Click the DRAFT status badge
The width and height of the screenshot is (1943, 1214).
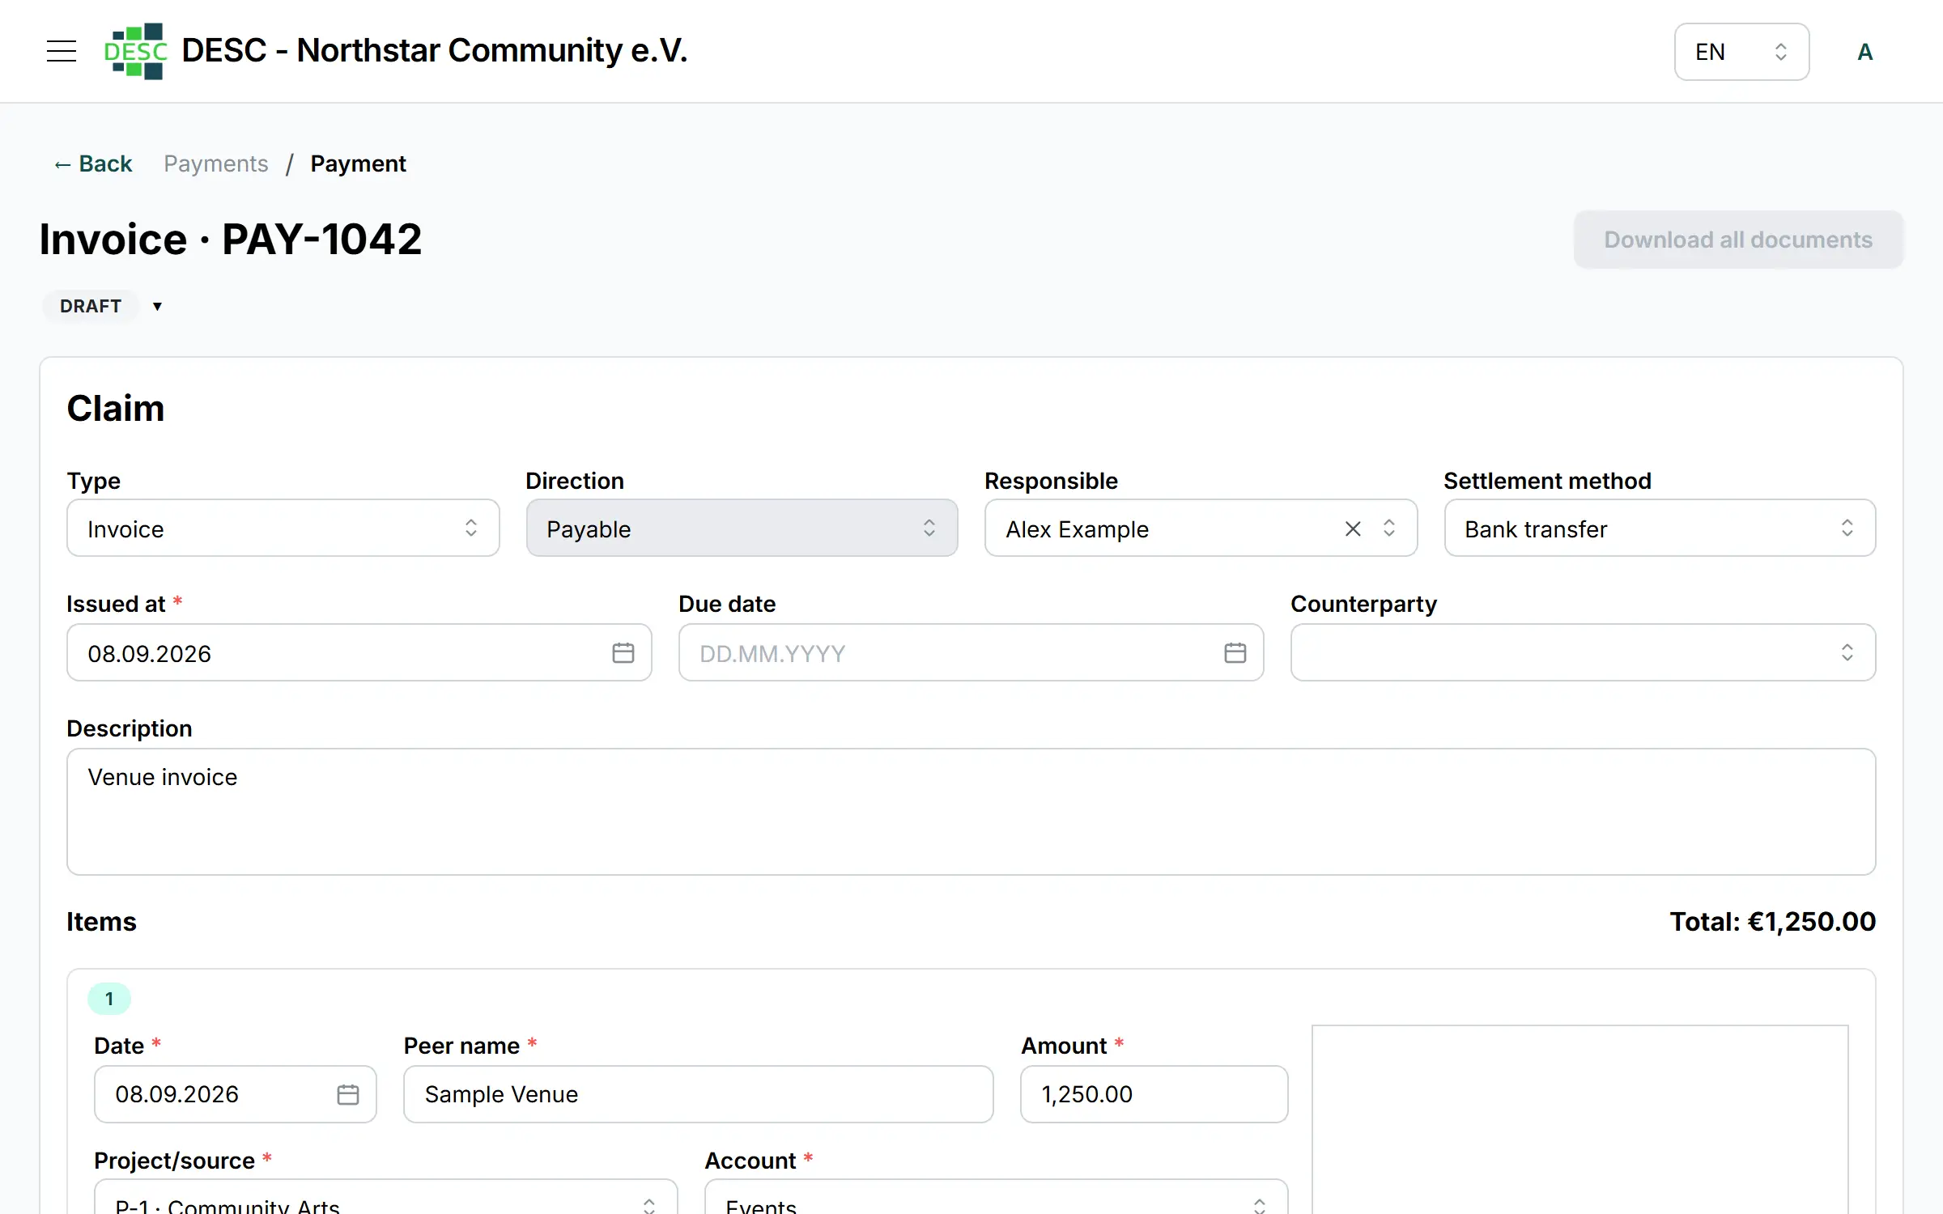click(91, 306)
